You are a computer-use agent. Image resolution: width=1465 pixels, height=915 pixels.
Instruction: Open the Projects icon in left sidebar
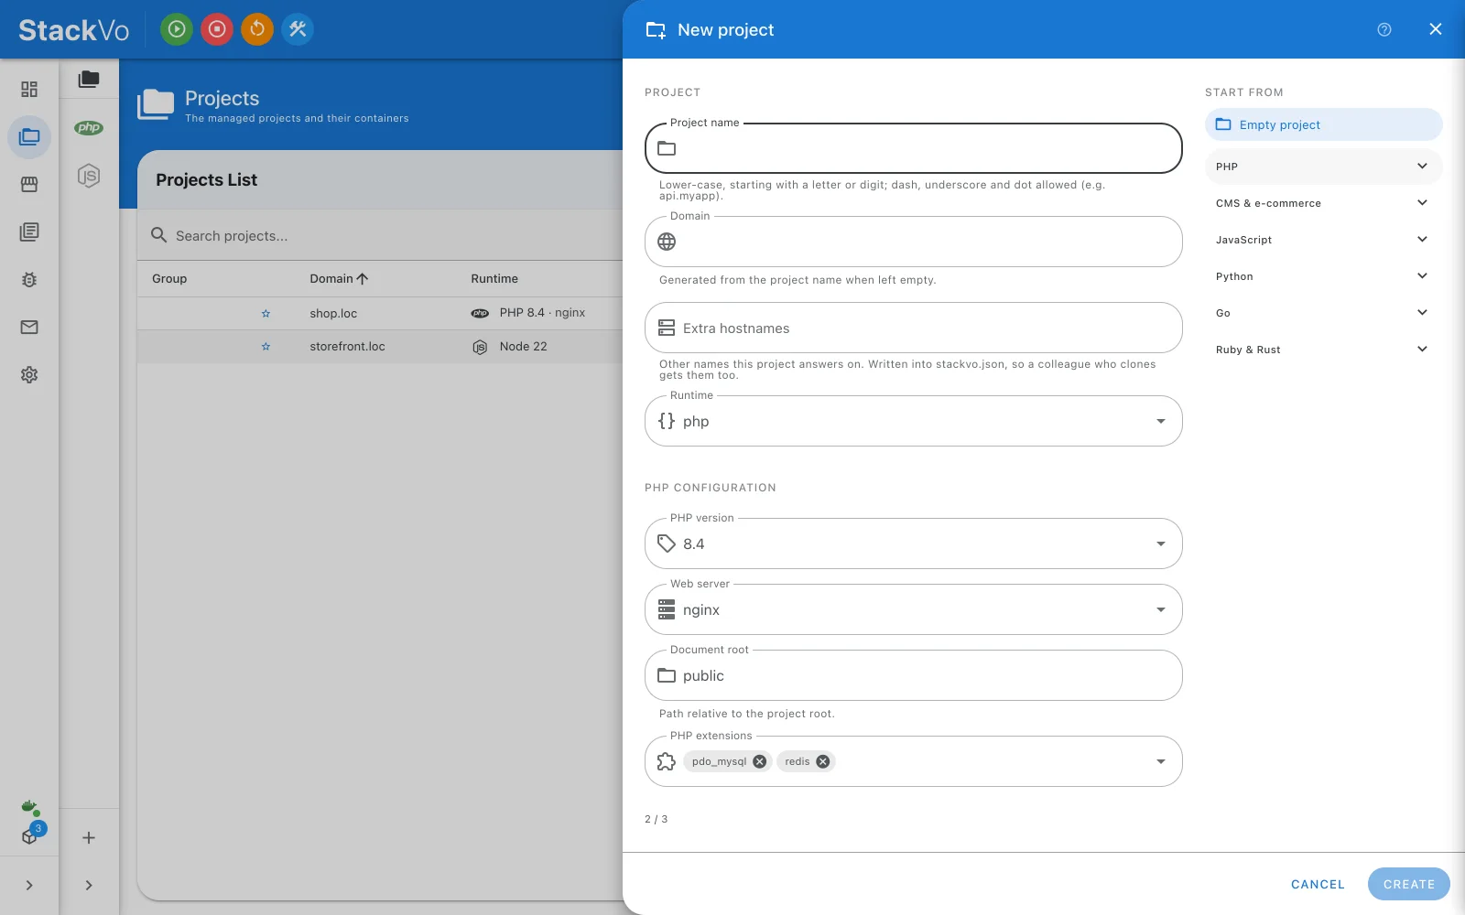point(29,137)
